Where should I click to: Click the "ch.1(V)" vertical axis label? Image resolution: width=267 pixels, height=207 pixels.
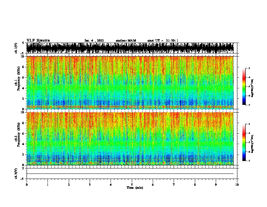(x=16, y=48)
